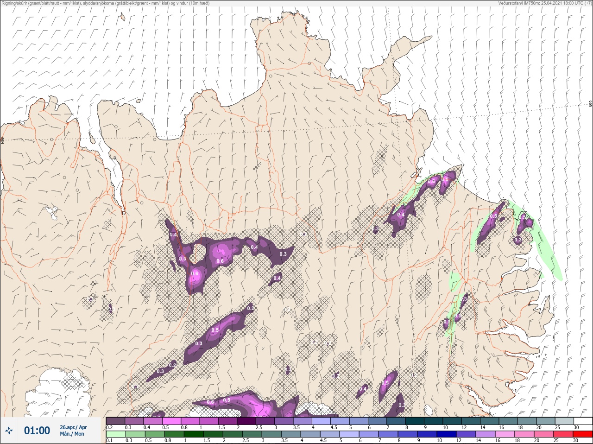
Task: Click the '26.apr./ Apr' date label
Action: click(73, 427)
